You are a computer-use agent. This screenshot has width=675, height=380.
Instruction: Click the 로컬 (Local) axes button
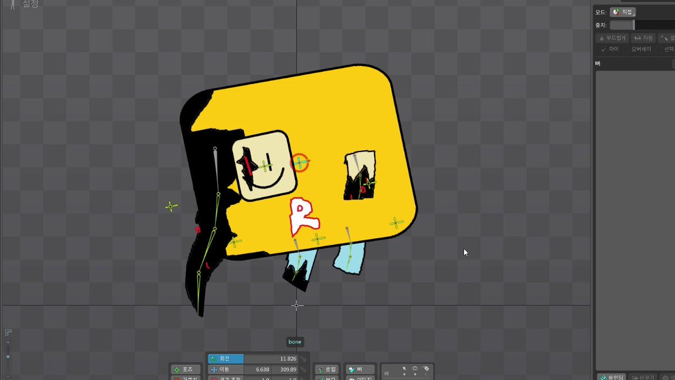[x=327, y=369]
